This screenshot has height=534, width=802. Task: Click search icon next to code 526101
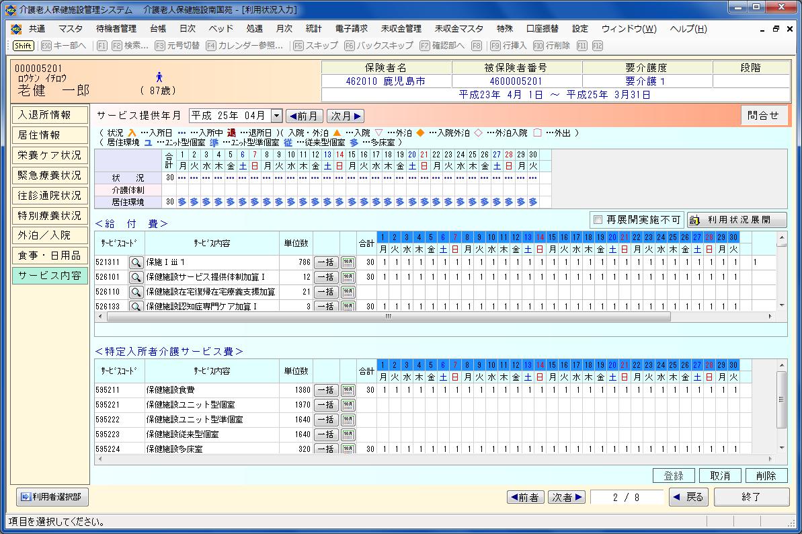point(136,277)
